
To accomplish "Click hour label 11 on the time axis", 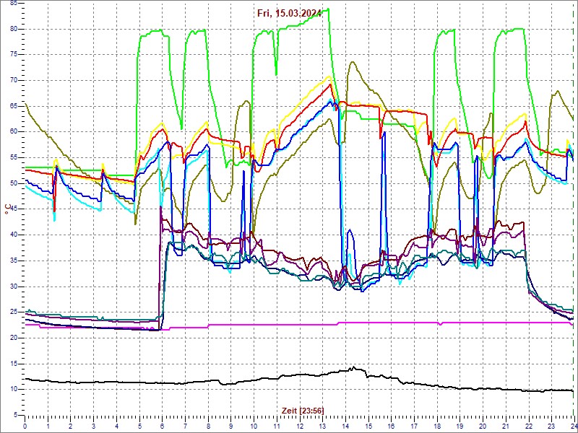I will click(x=277, y=426).
